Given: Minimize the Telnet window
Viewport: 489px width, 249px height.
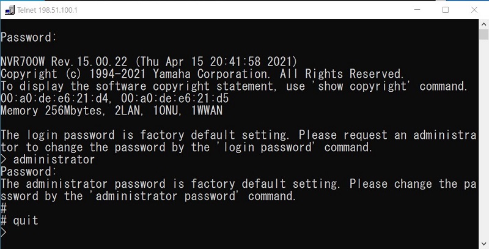Looking at the screenshot, I should pyautogui.click(x=417, y=10).
